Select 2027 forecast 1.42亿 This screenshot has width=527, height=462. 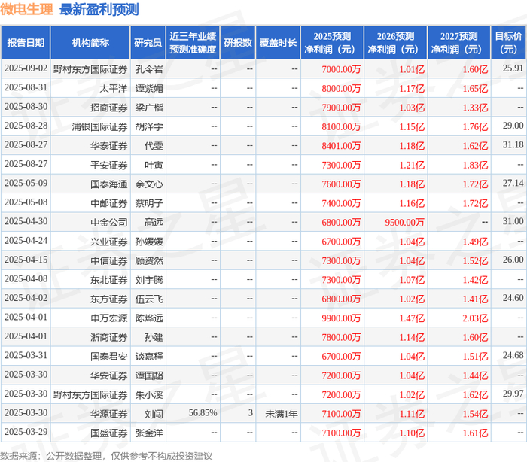[x=475, y=280]
